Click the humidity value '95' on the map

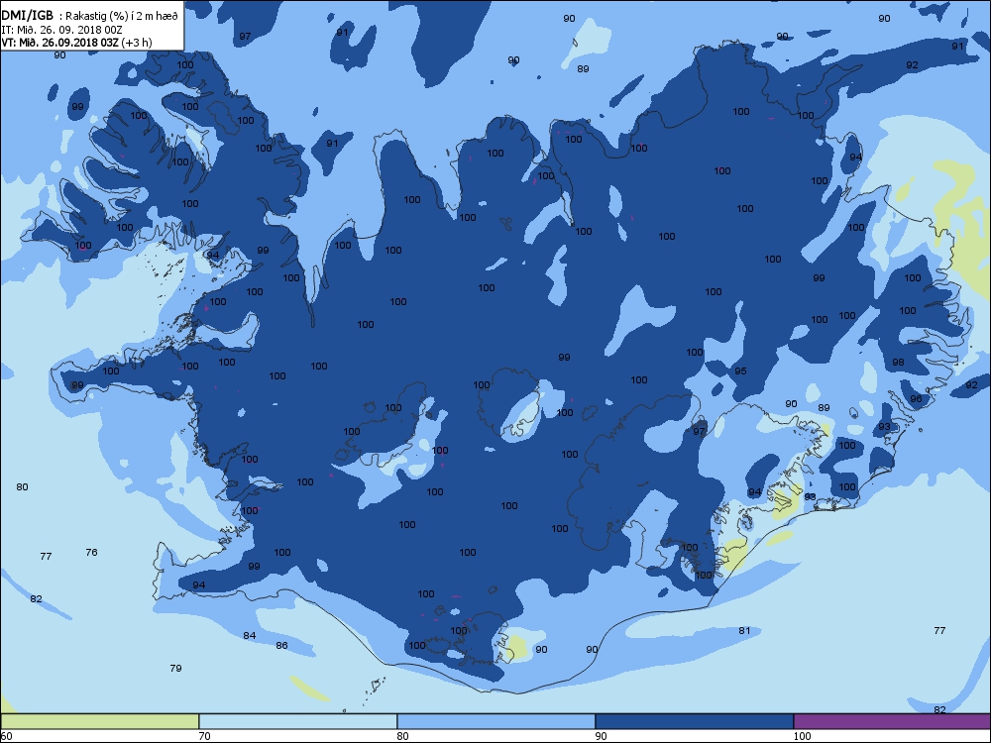[x=740, y=371]
